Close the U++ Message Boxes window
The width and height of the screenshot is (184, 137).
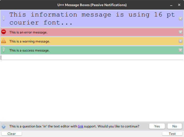click(x=179, y=5)
